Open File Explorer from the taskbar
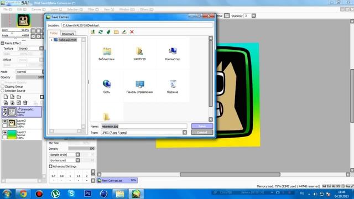The height and width of the screenshot is (199, 354). 119,194
